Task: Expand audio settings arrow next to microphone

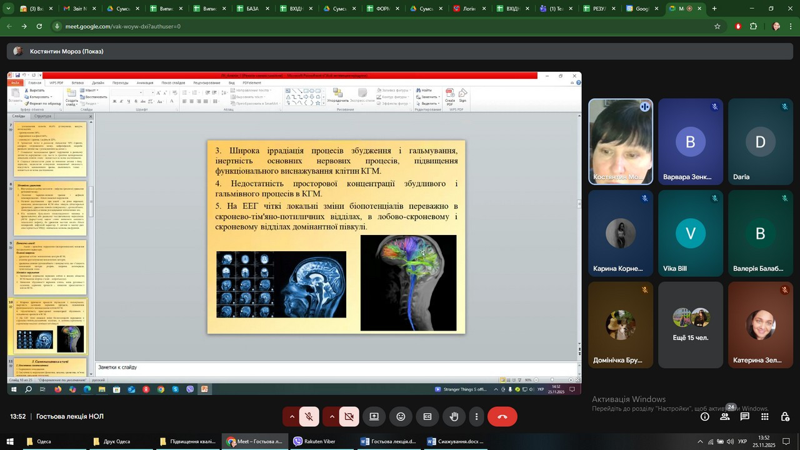Action: (292, 416)
